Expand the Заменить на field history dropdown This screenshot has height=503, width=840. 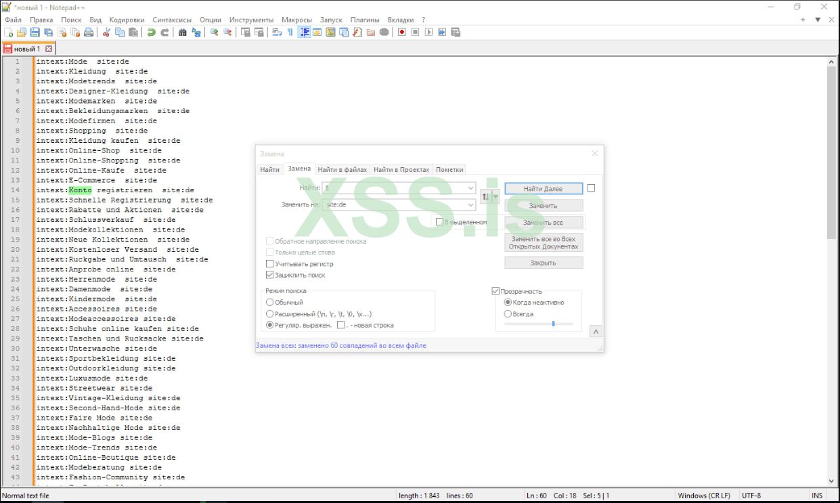[471, 204]
